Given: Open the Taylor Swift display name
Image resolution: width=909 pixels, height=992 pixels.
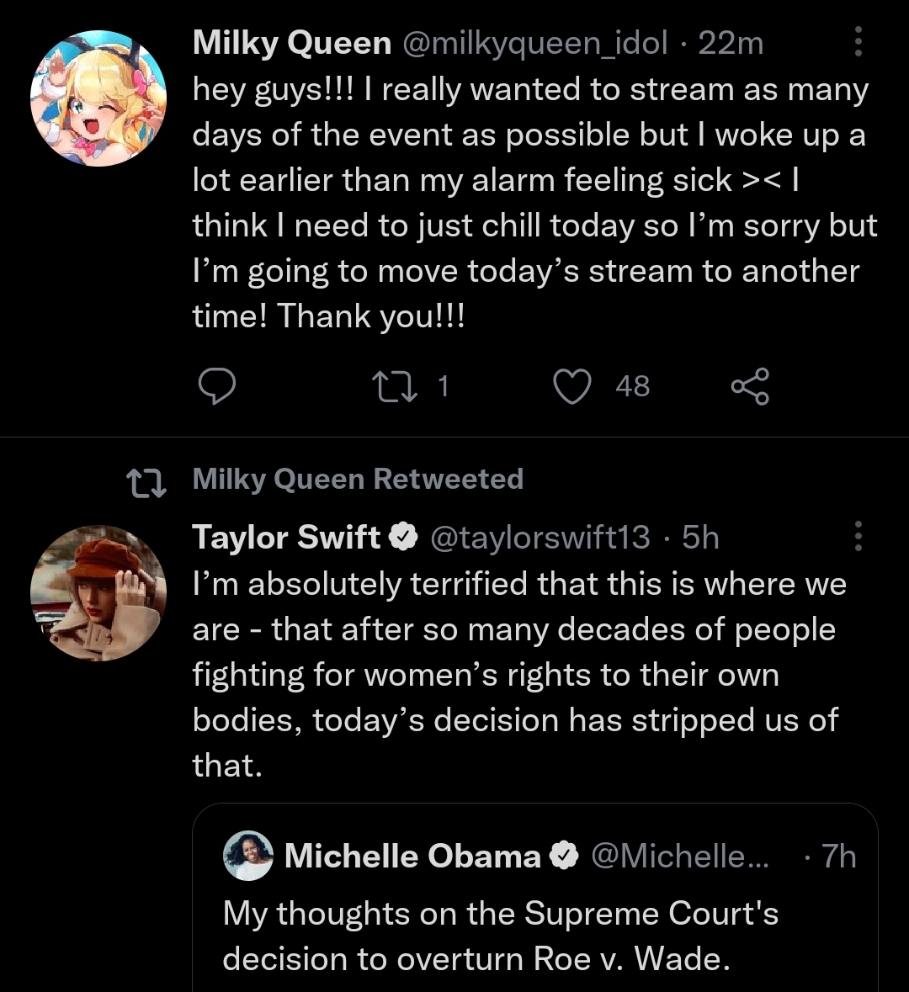Looking at the screenshot, I should 286,537.
